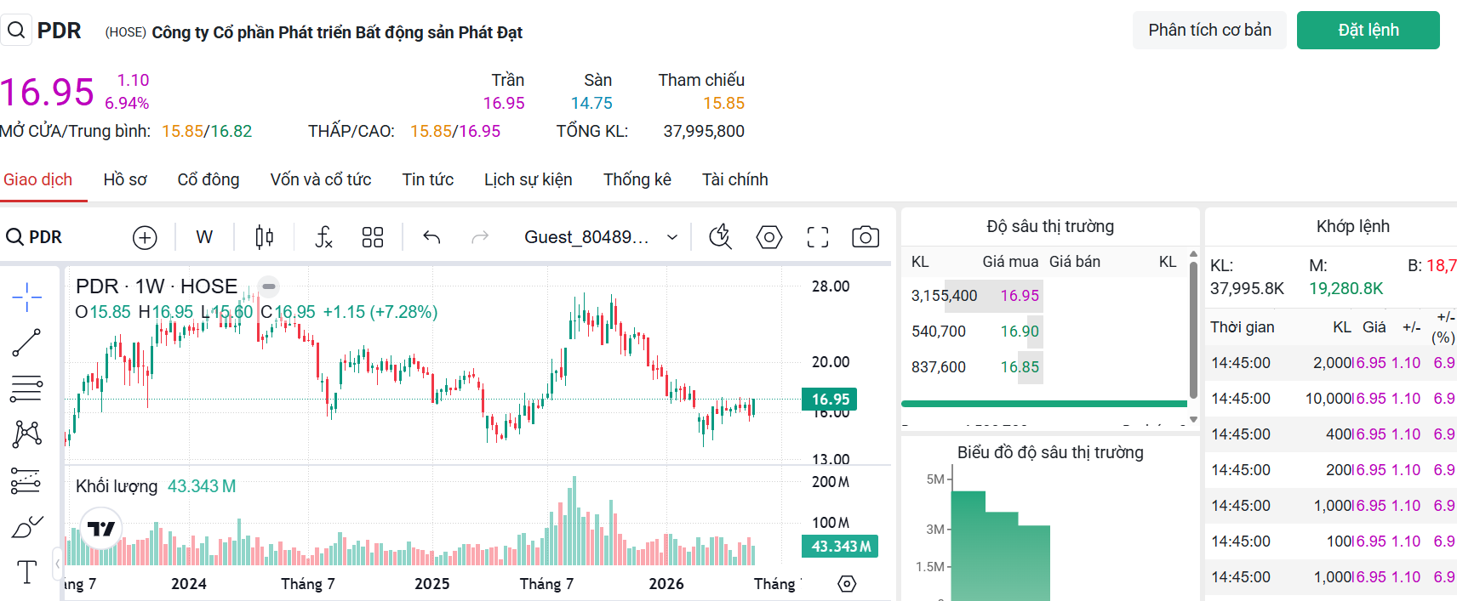
Task: Enter fullscreen chart mode
Action: pyautogui.click(x=818, y=237)
